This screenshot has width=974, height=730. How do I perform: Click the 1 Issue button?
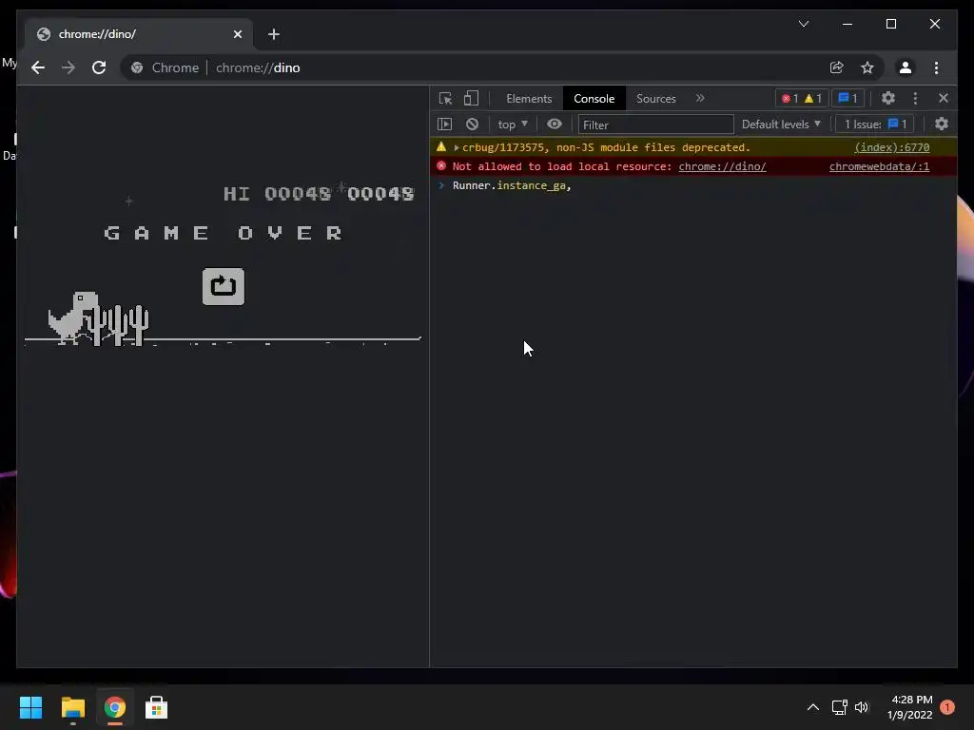coord(875,125)
